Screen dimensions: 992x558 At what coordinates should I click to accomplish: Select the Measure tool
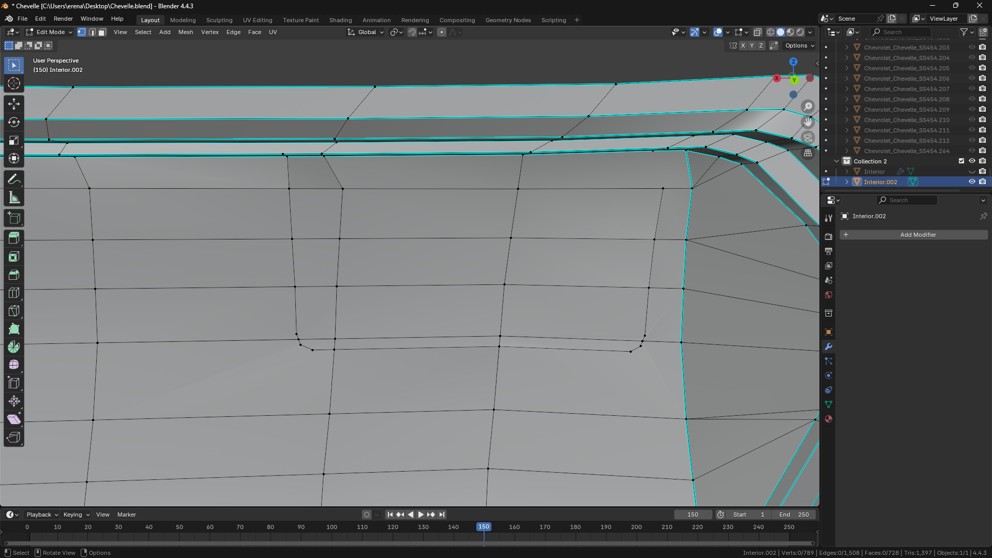coord(14,198)
